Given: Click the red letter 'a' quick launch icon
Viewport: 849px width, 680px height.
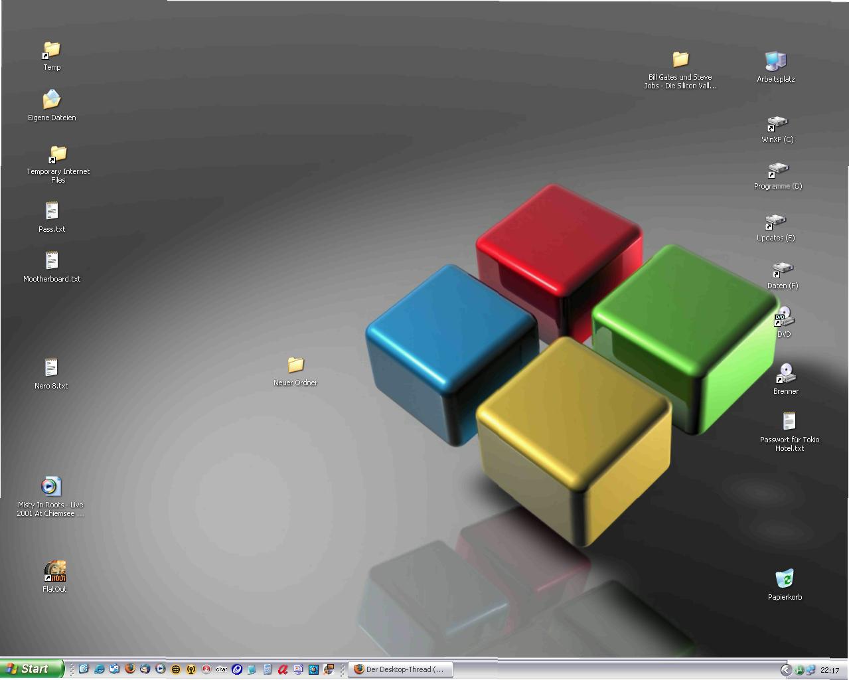Looking at the screenshot, I should click(283, 669).
